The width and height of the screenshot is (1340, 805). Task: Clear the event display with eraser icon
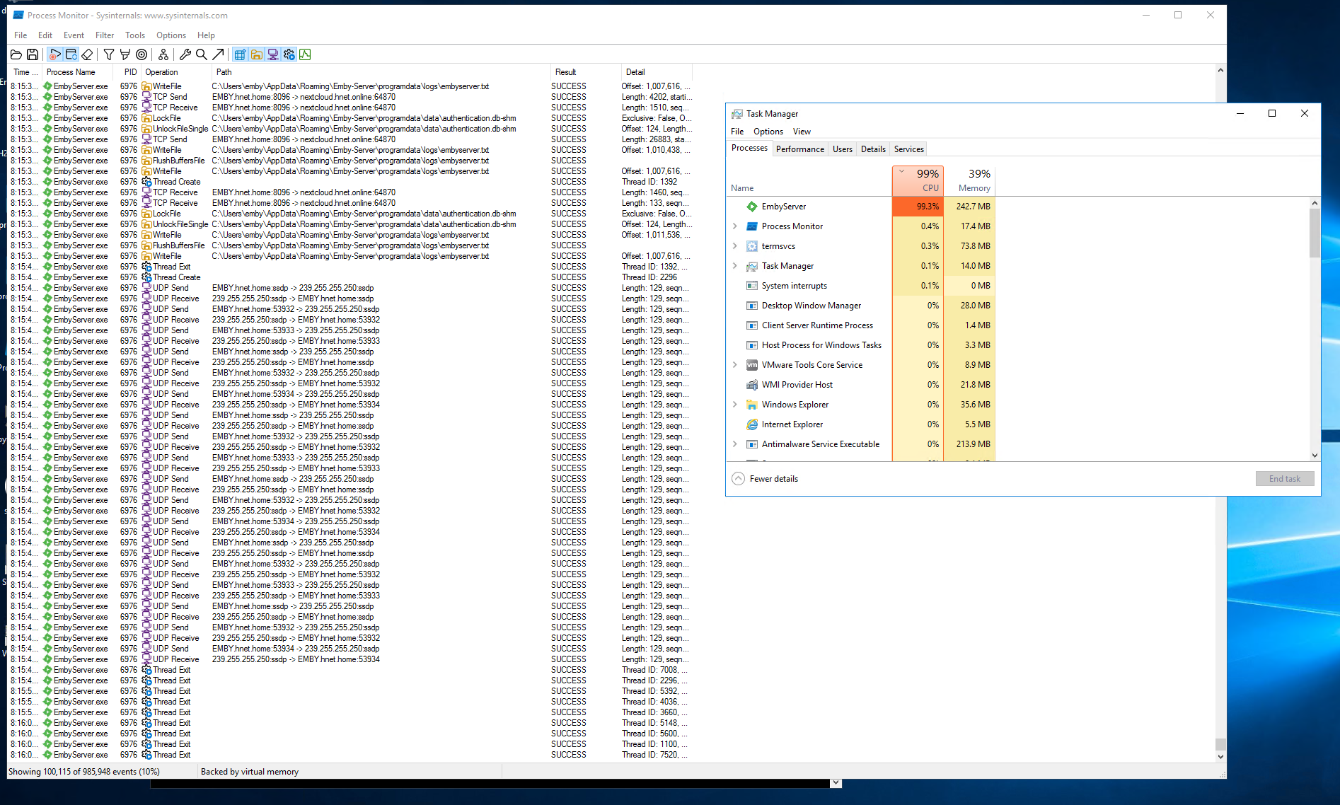(87, 54)
